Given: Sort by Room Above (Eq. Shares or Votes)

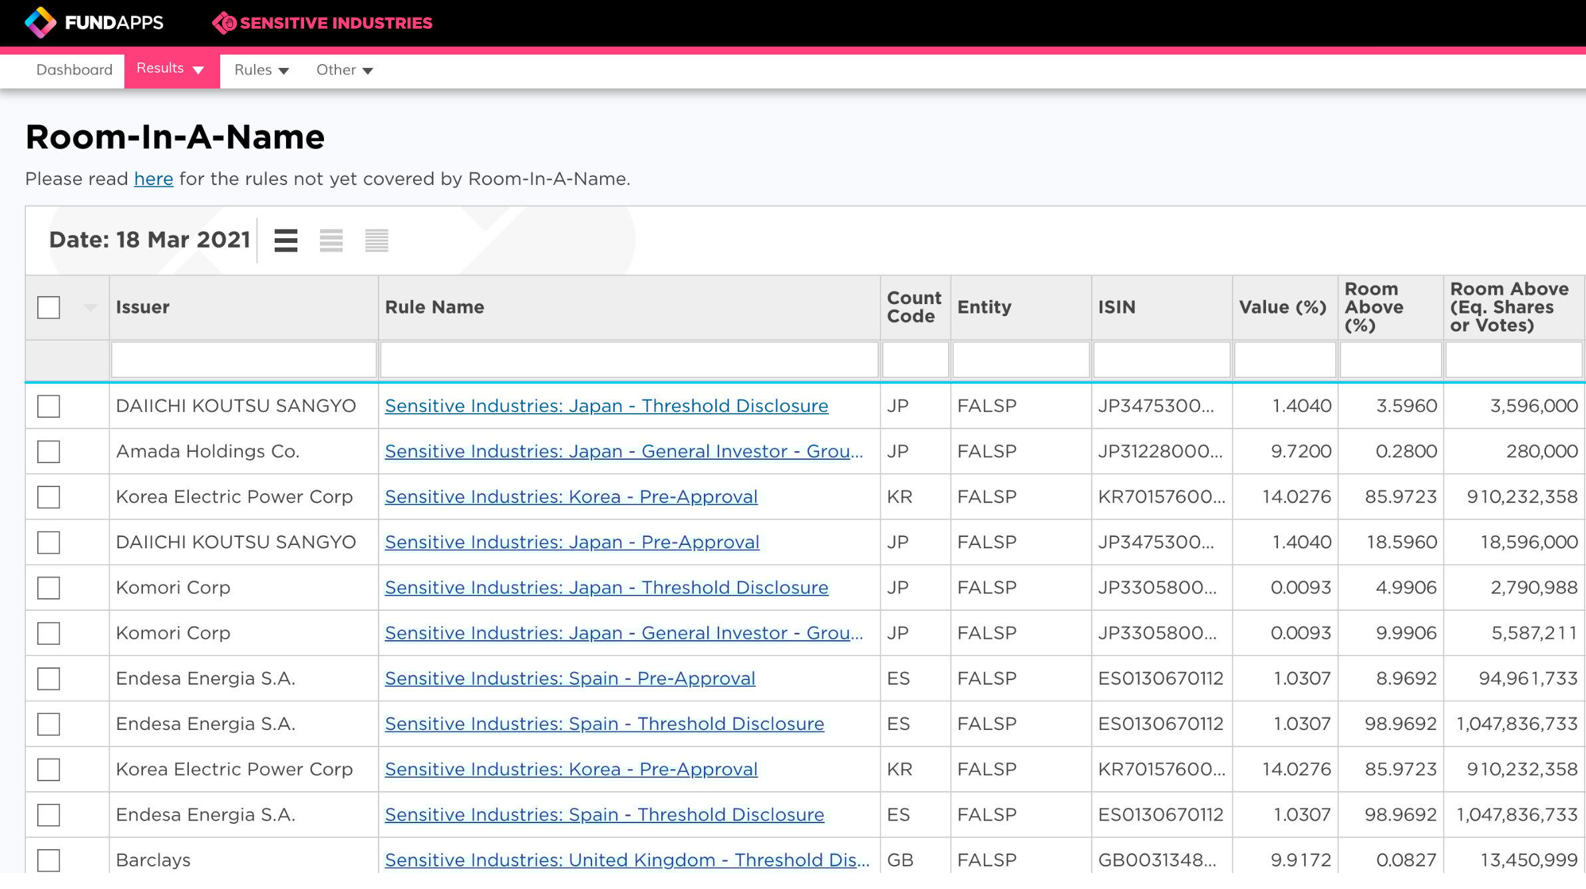Looking at the screenshot, I should click(x=1513, y=307).
